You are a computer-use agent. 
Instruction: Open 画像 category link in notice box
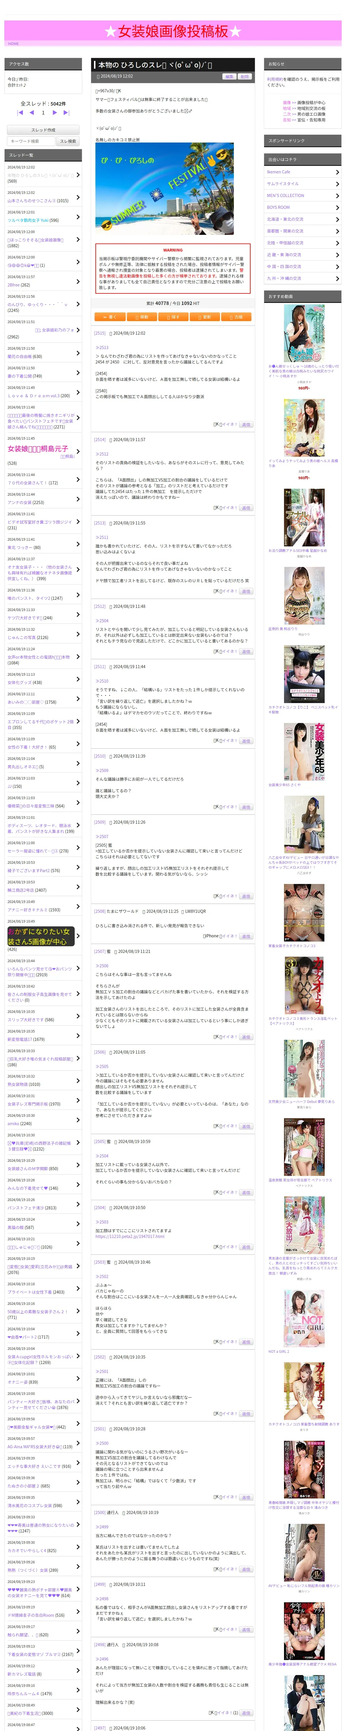click(287, 103)
